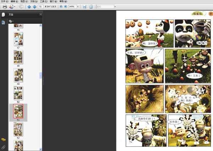This screenshot has height=151, width=213.
Task: Select the page 50 thumbnail
Action: point(18,93)
